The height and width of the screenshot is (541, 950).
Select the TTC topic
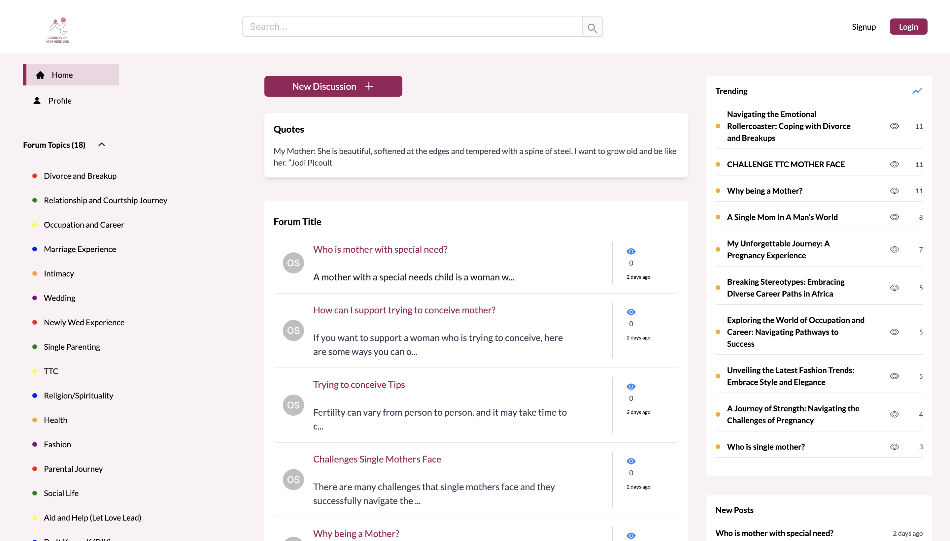51,371
